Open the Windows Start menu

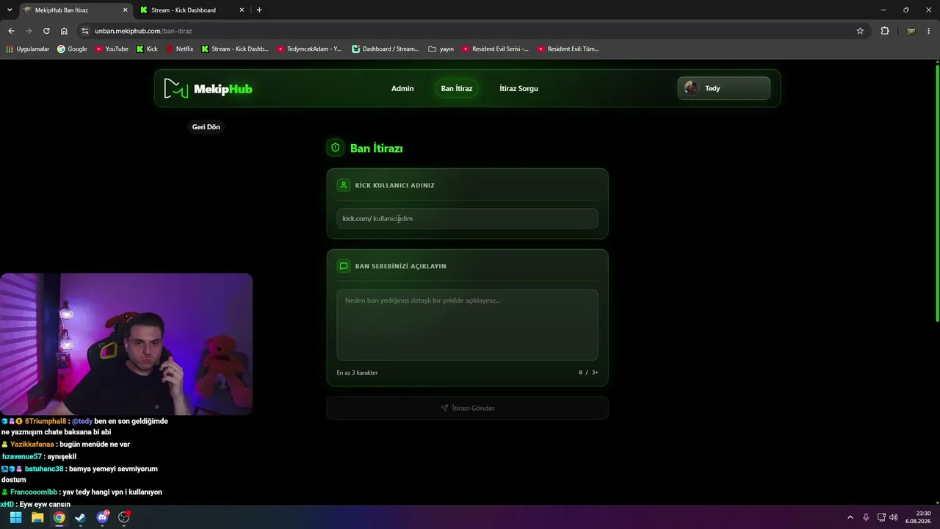[x=15, y=517]
